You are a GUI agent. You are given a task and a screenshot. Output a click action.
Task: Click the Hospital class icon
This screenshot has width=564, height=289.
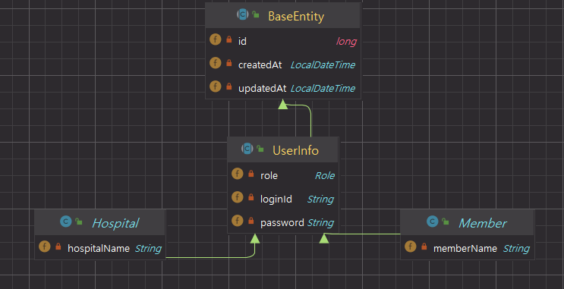[65, 221]
